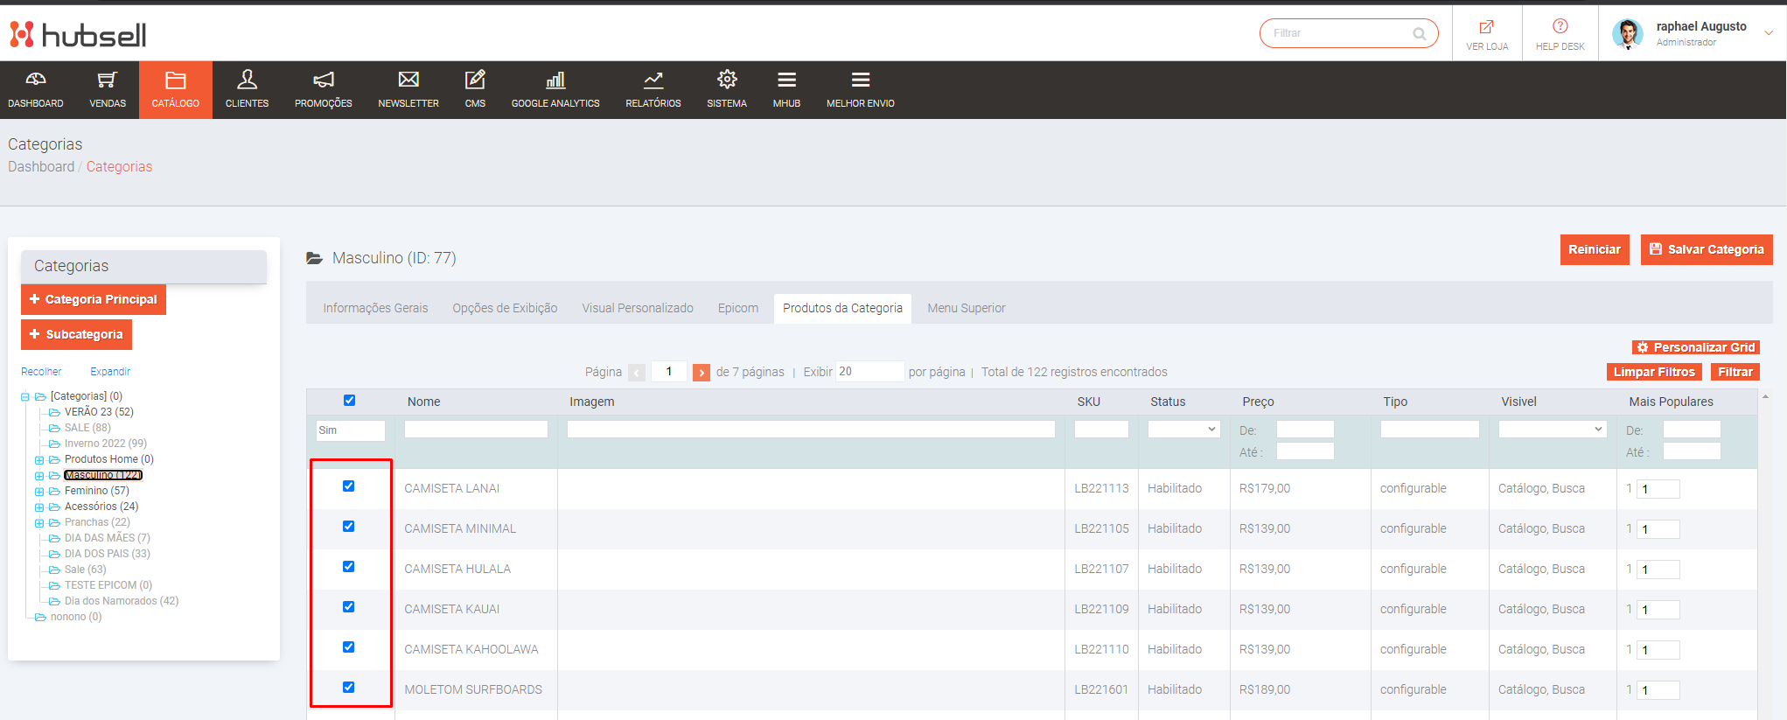
Task: Uncheck the MOLETOM SURFBOARDS row checkbox
Action: [349, 688]
